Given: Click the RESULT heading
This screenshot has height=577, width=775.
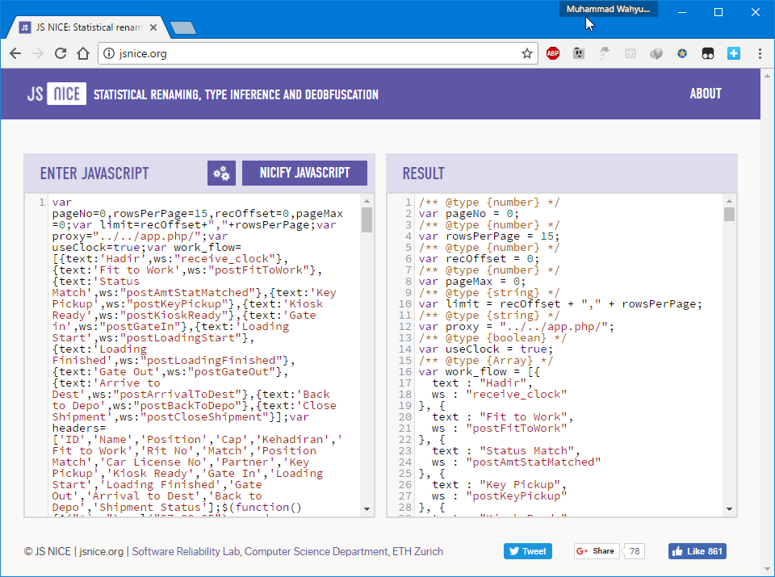Looking at the screenshot, I should 424,174.
